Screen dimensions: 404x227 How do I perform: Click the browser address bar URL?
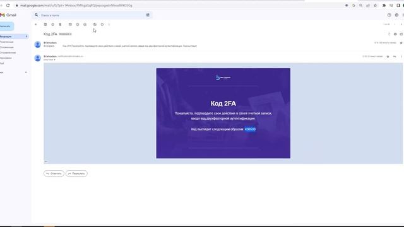[76, 6]
